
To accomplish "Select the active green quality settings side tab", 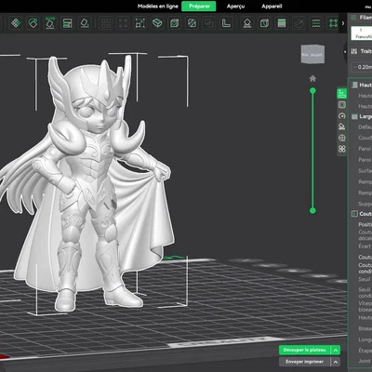I will (x=342, y=93).
